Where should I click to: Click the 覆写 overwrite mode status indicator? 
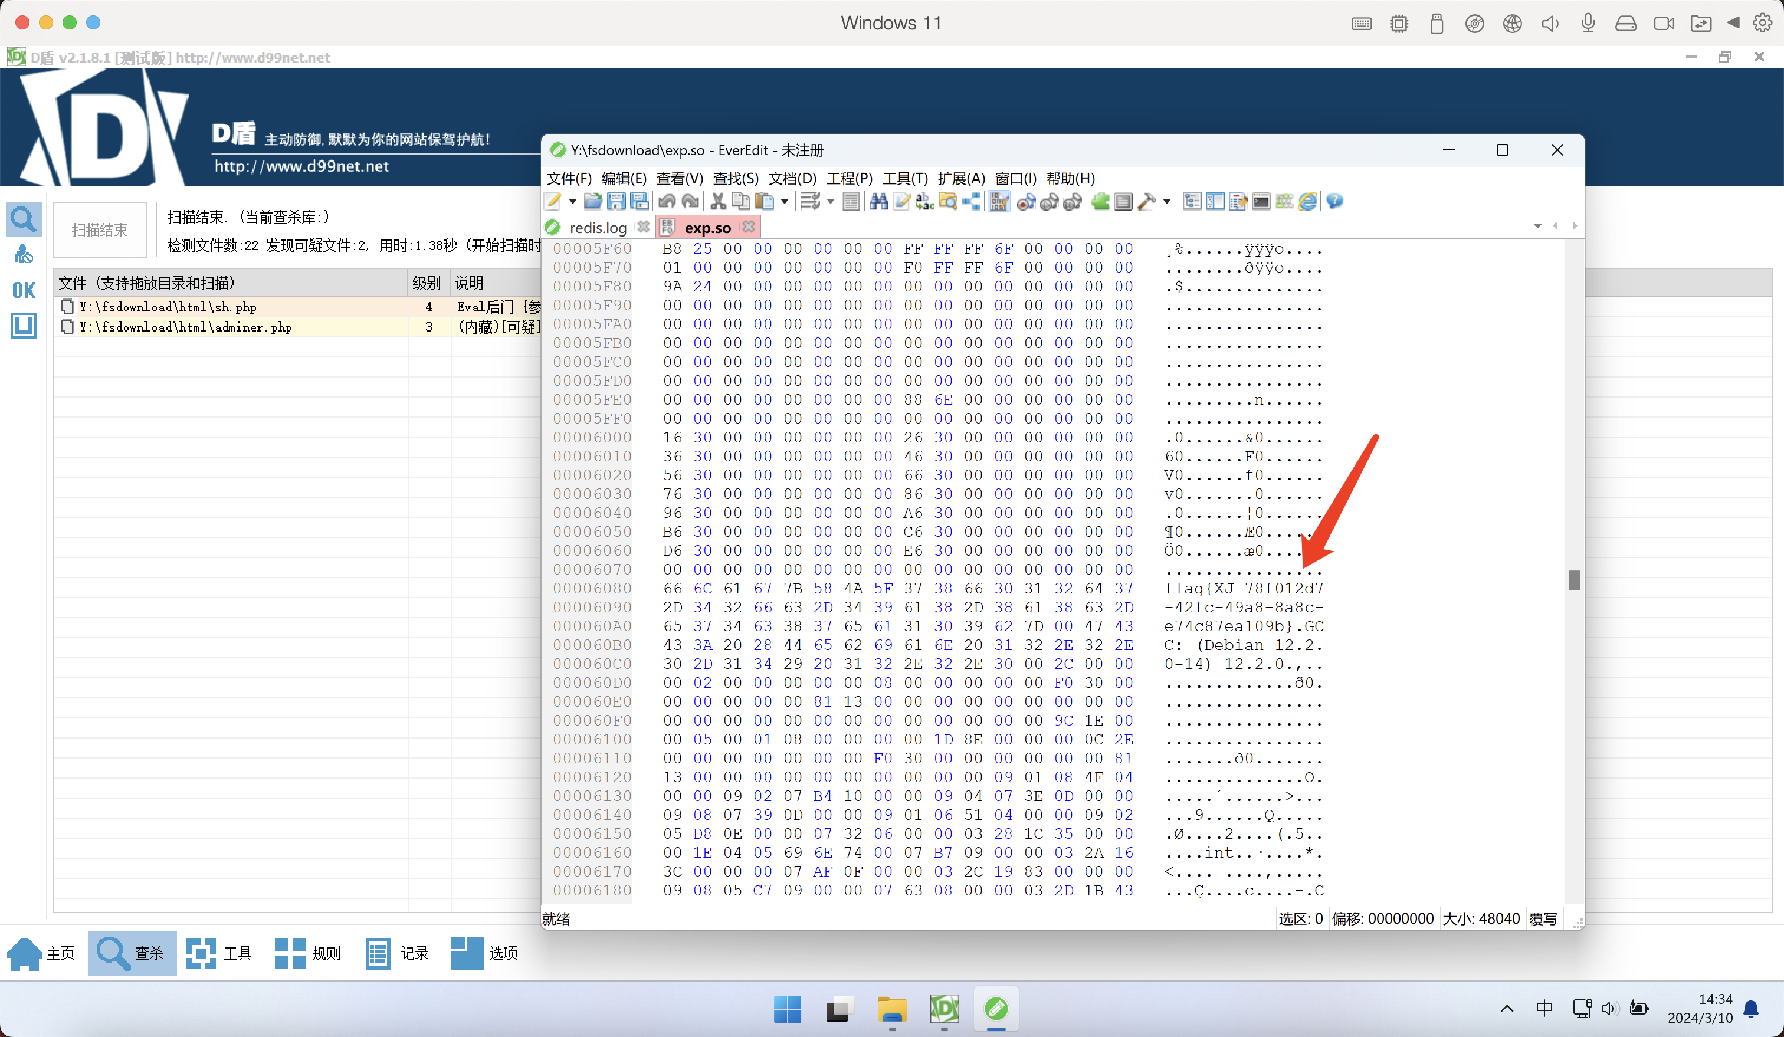click(1543, 919)
